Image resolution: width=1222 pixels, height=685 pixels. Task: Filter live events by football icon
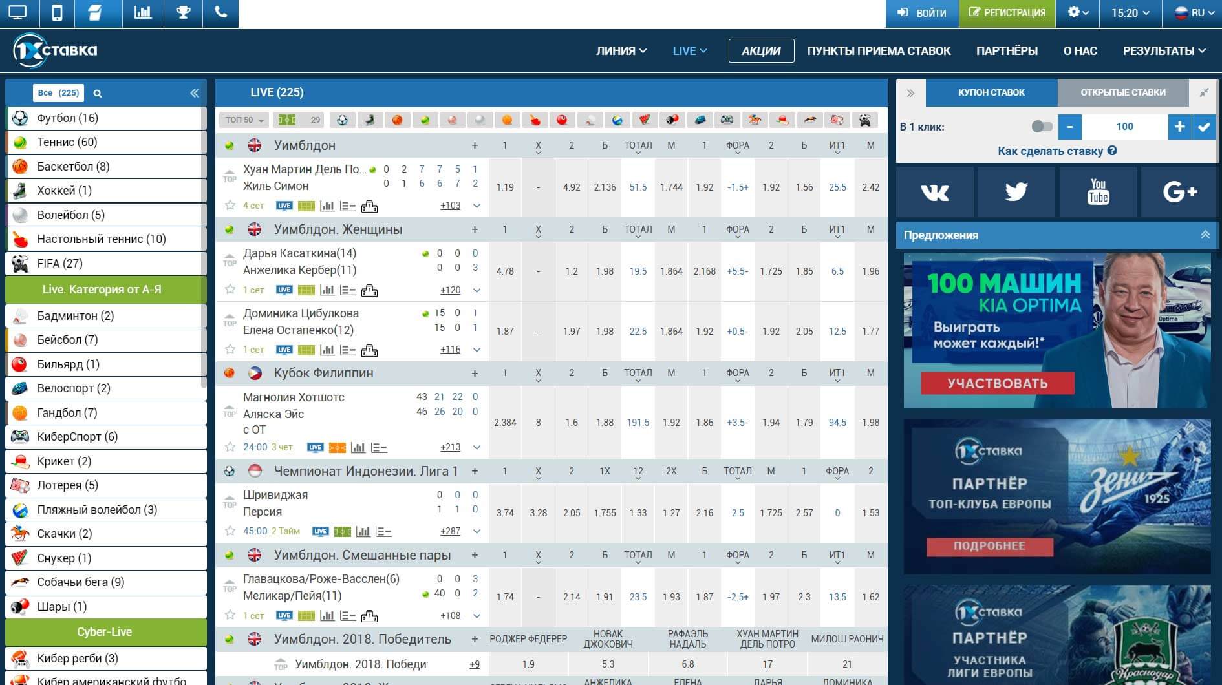pos(342,120)
